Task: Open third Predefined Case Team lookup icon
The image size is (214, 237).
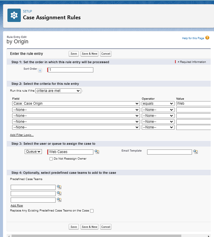Action: (x=59, y=200)
